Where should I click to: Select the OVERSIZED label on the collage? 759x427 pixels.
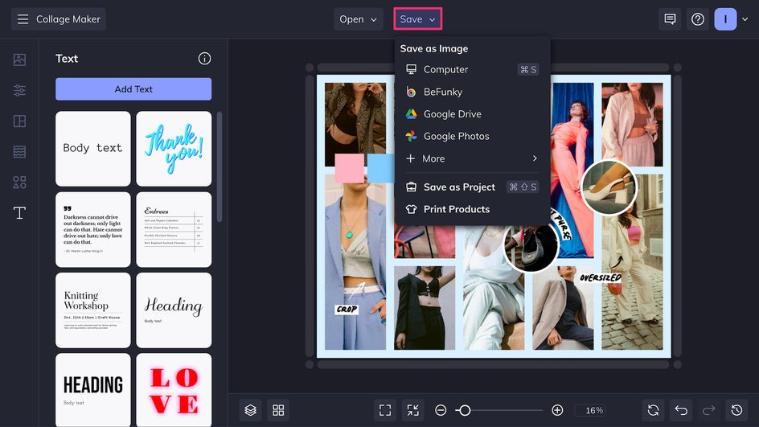[601, 277]
